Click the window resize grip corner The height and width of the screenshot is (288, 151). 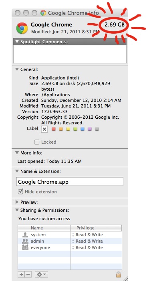point(126,279)
